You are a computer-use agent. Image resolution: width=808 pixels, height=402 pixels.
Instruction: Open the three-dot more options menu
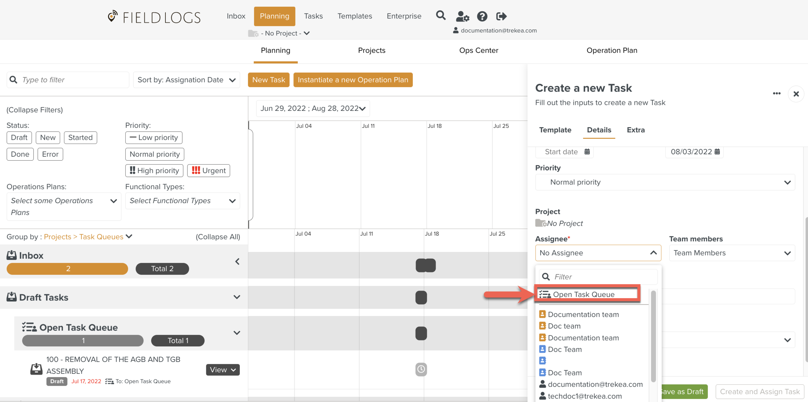pos(776,93)
